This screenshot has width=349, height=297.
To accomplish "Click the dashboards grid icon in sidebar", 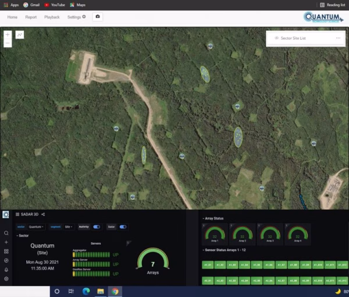I will coord(6,251).
